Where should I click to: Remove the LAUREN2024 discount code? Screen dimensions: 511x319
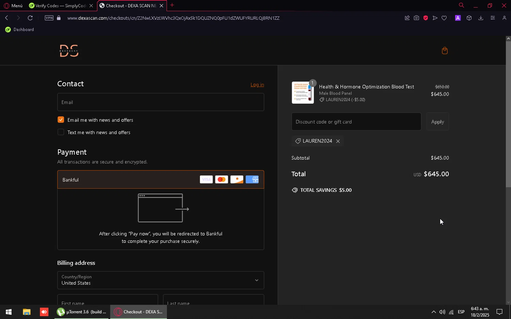tap(338, 141)
